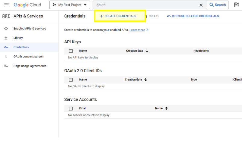
Task: Open the notifications feedback icon top right
Action: (x=237, y=5)
